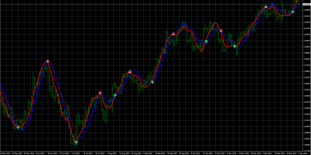Click the red sell arrow near 27 Oct 2013
The width and height of the screenshot is (311, 155).
[221, 31]
